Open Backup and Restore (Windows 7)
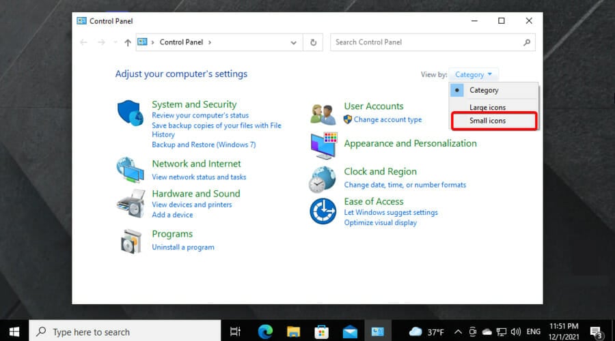This screenshot has height=341, width=615. pyautogui.click(x=204, y=145)
